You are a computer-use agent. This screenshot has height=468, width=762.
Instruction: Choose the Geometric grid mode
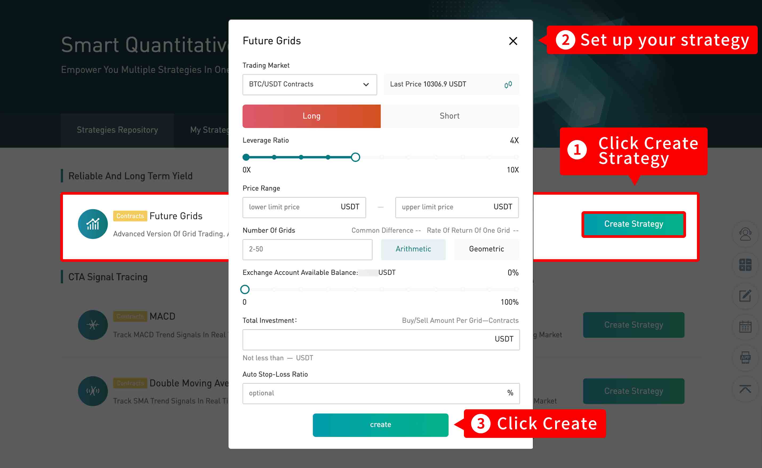tap(487, 249)
